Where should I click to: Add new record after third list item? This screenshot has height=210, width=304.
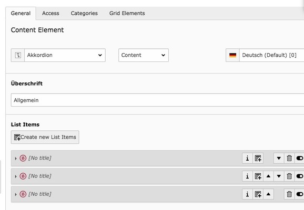click(258, 194)
